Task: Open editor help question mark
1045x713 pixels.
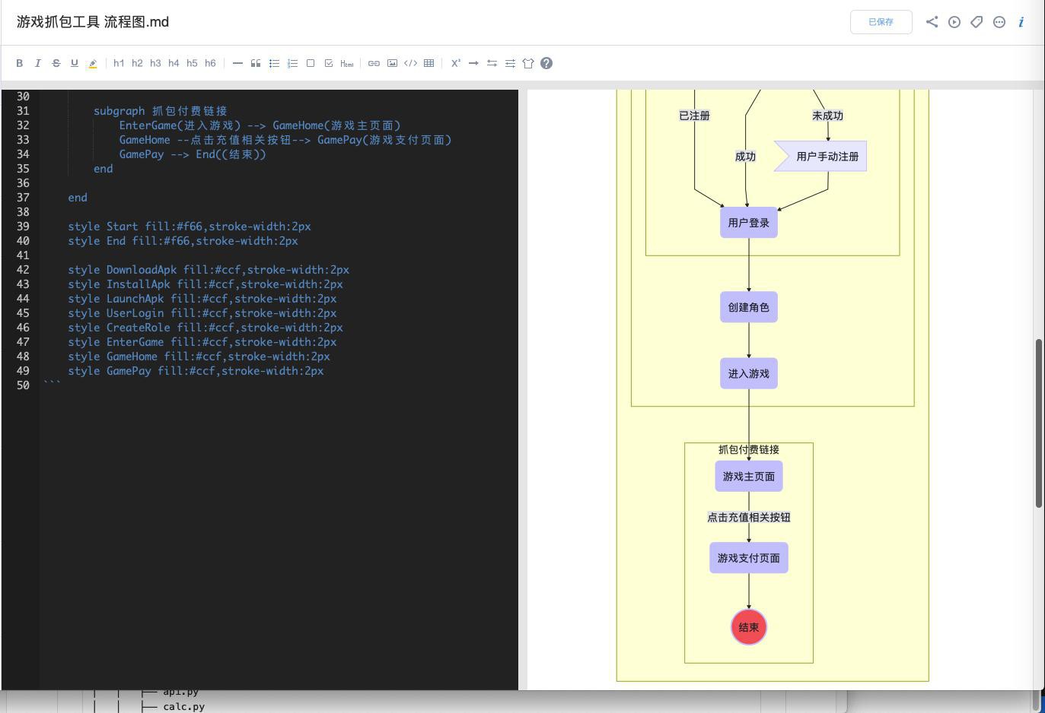Action: pos(546,63)
